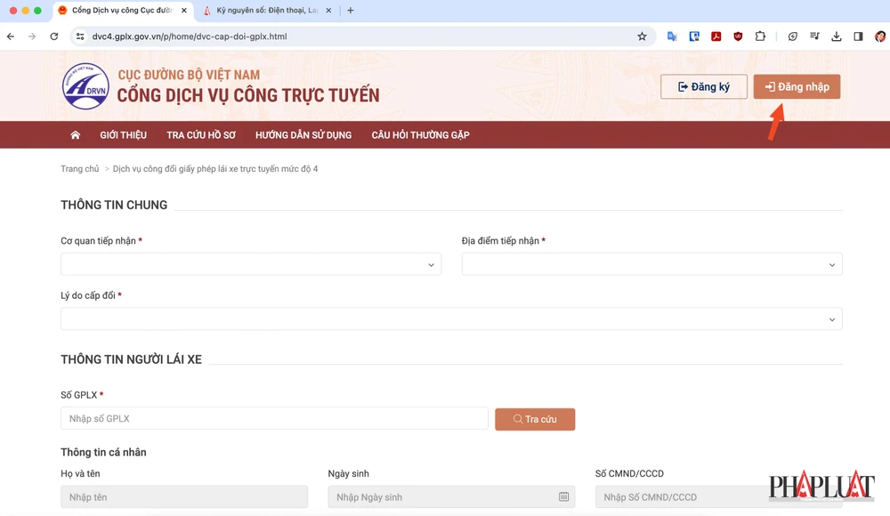Open the Google Translate extension icon

672,36
